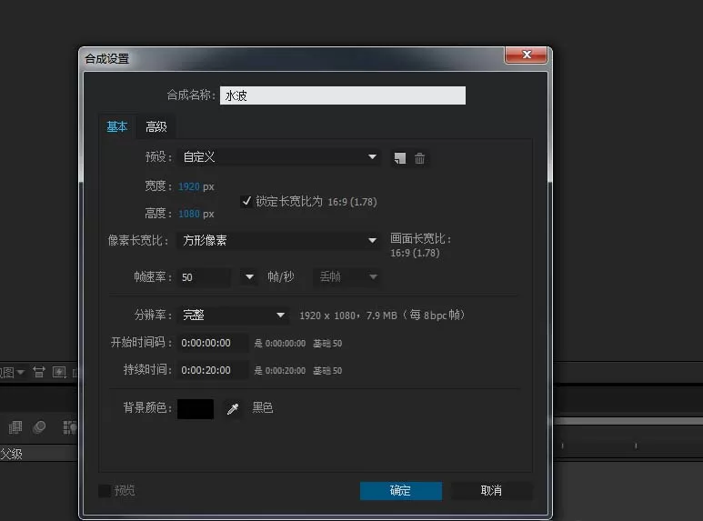703x521 pixels.
Task: Switch to the 高级 tab
Action: [156, 127]
